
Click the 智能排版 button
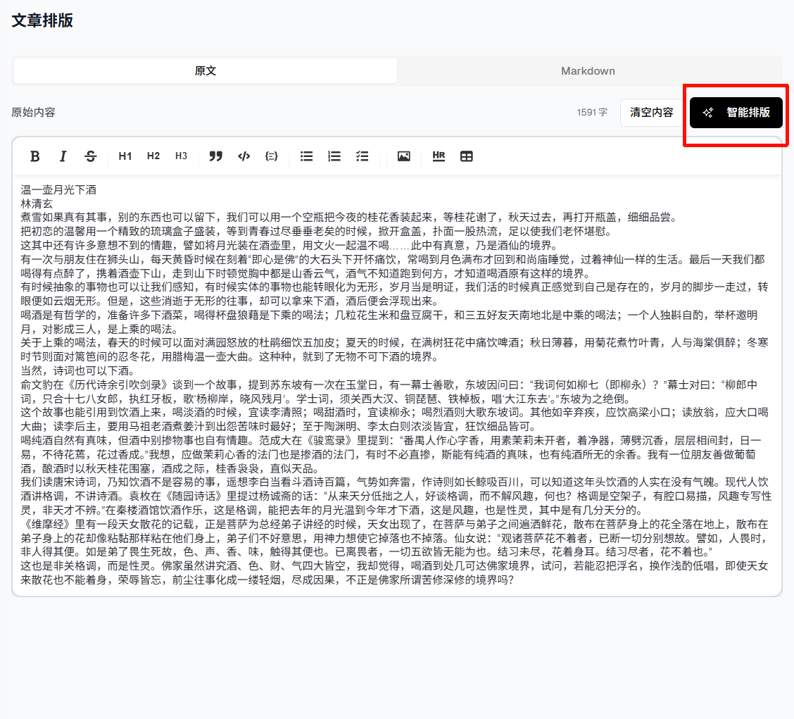tap(736, 113)
